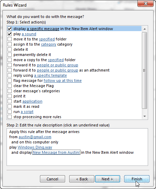Screen dimensions: 156x189
Task: Cancel the Rules Wizard
Action: (52, 179)
